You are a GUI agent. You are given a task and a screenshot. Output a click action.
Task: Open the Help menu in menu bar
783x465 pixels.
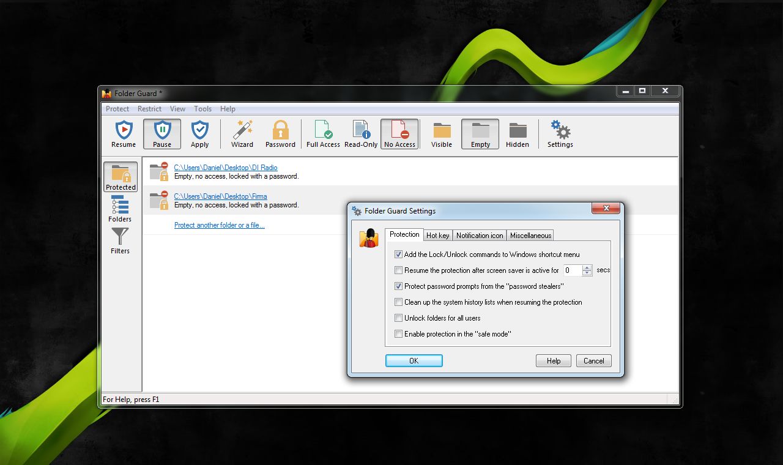point(228,109)
